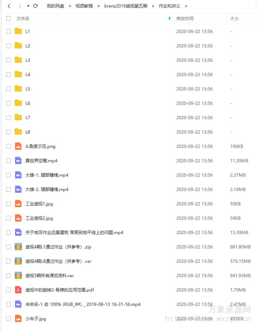Viewport: 262px width, 331px height.
Task: Open the 透视中的旋转2-骨牌的应用范围.pdf icon
Action: [18, 290]
